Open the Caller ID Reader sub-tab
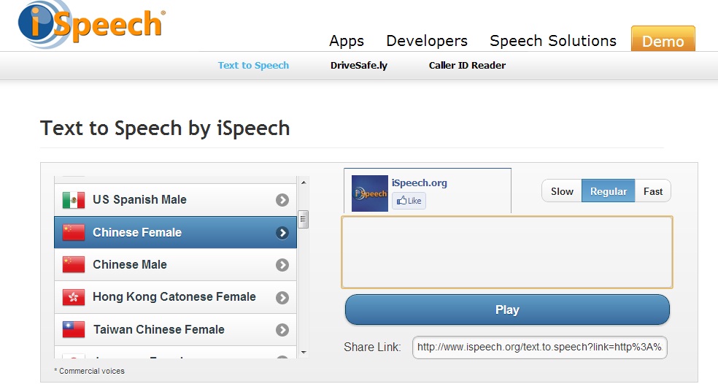The width and height of the screenshot is (718, 384). (x=467, y=65)
